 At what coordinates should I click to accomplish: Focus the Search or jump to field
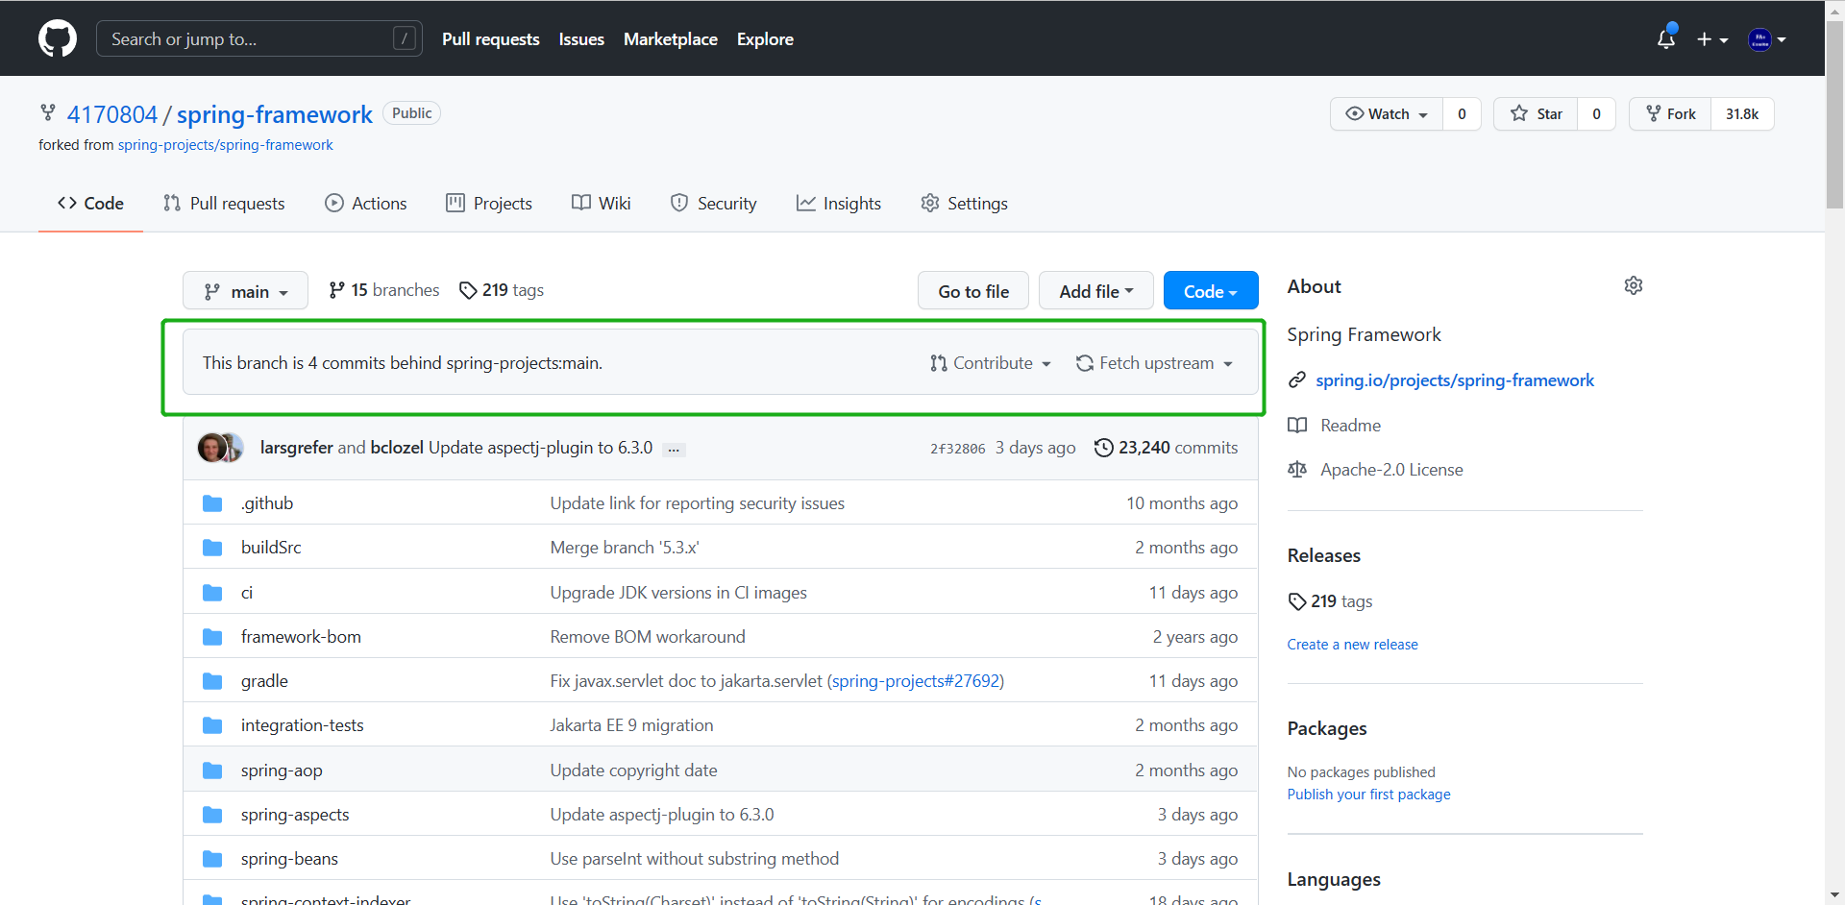(259, 39)
